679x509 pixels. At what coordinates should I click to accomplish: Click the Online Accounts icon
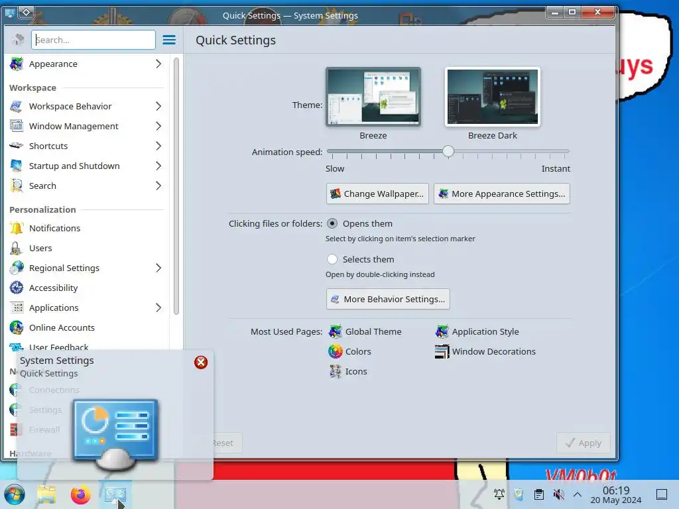17,327
